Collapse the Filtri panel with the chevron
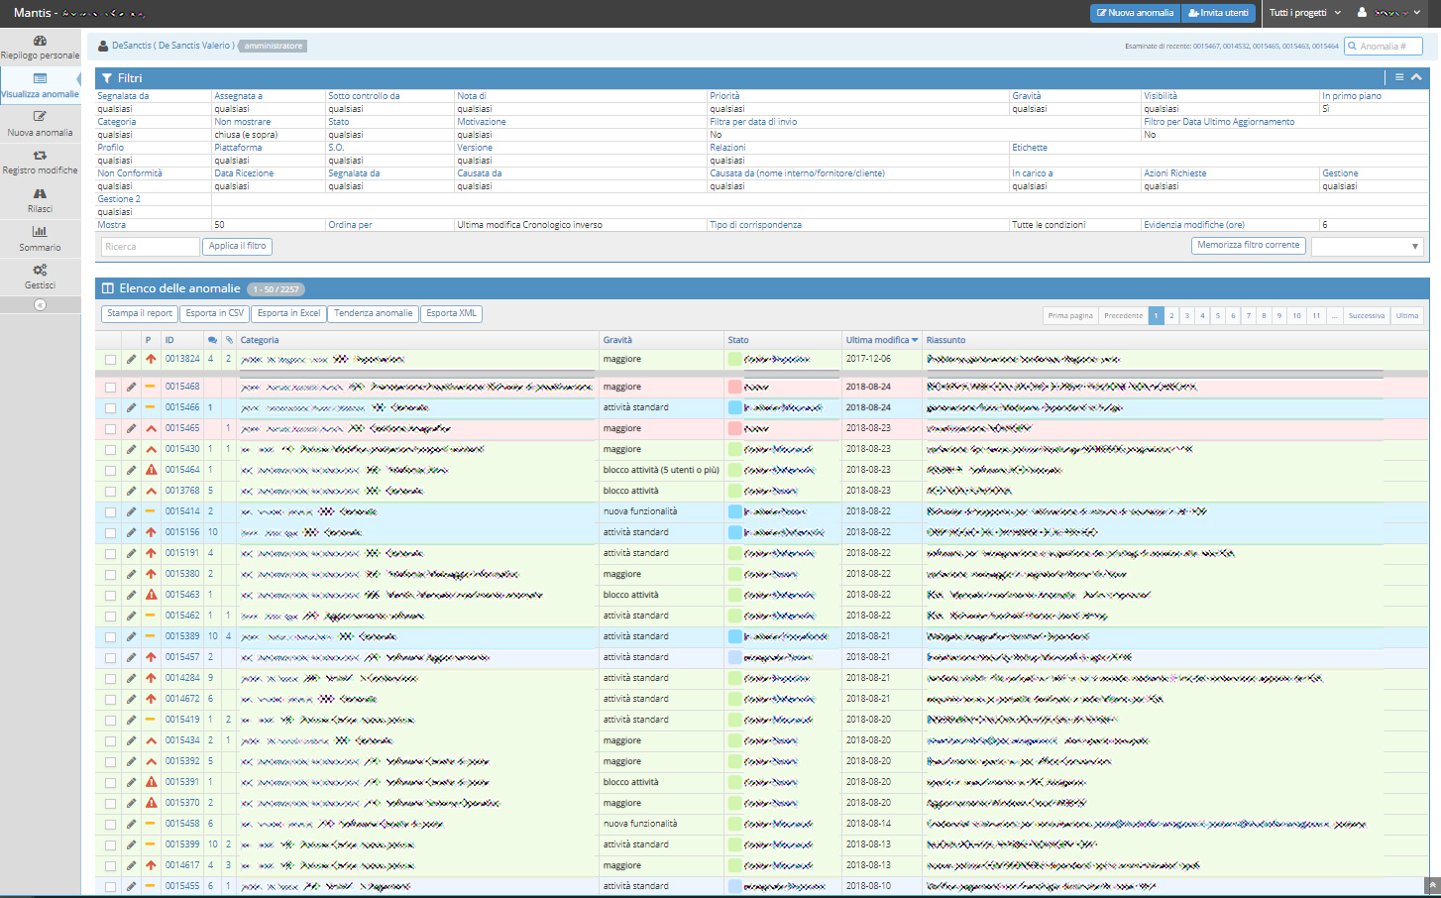 click(1416, 77)
